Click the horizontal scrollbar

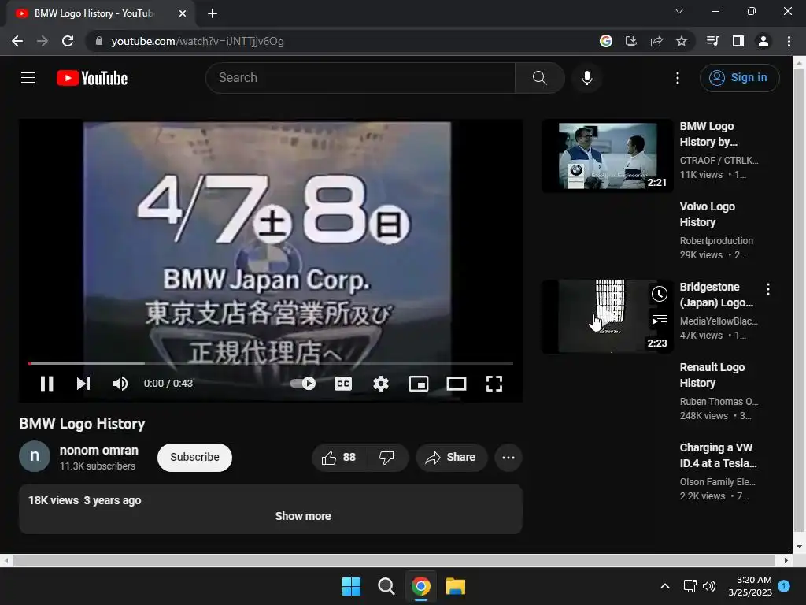[394, 560]
